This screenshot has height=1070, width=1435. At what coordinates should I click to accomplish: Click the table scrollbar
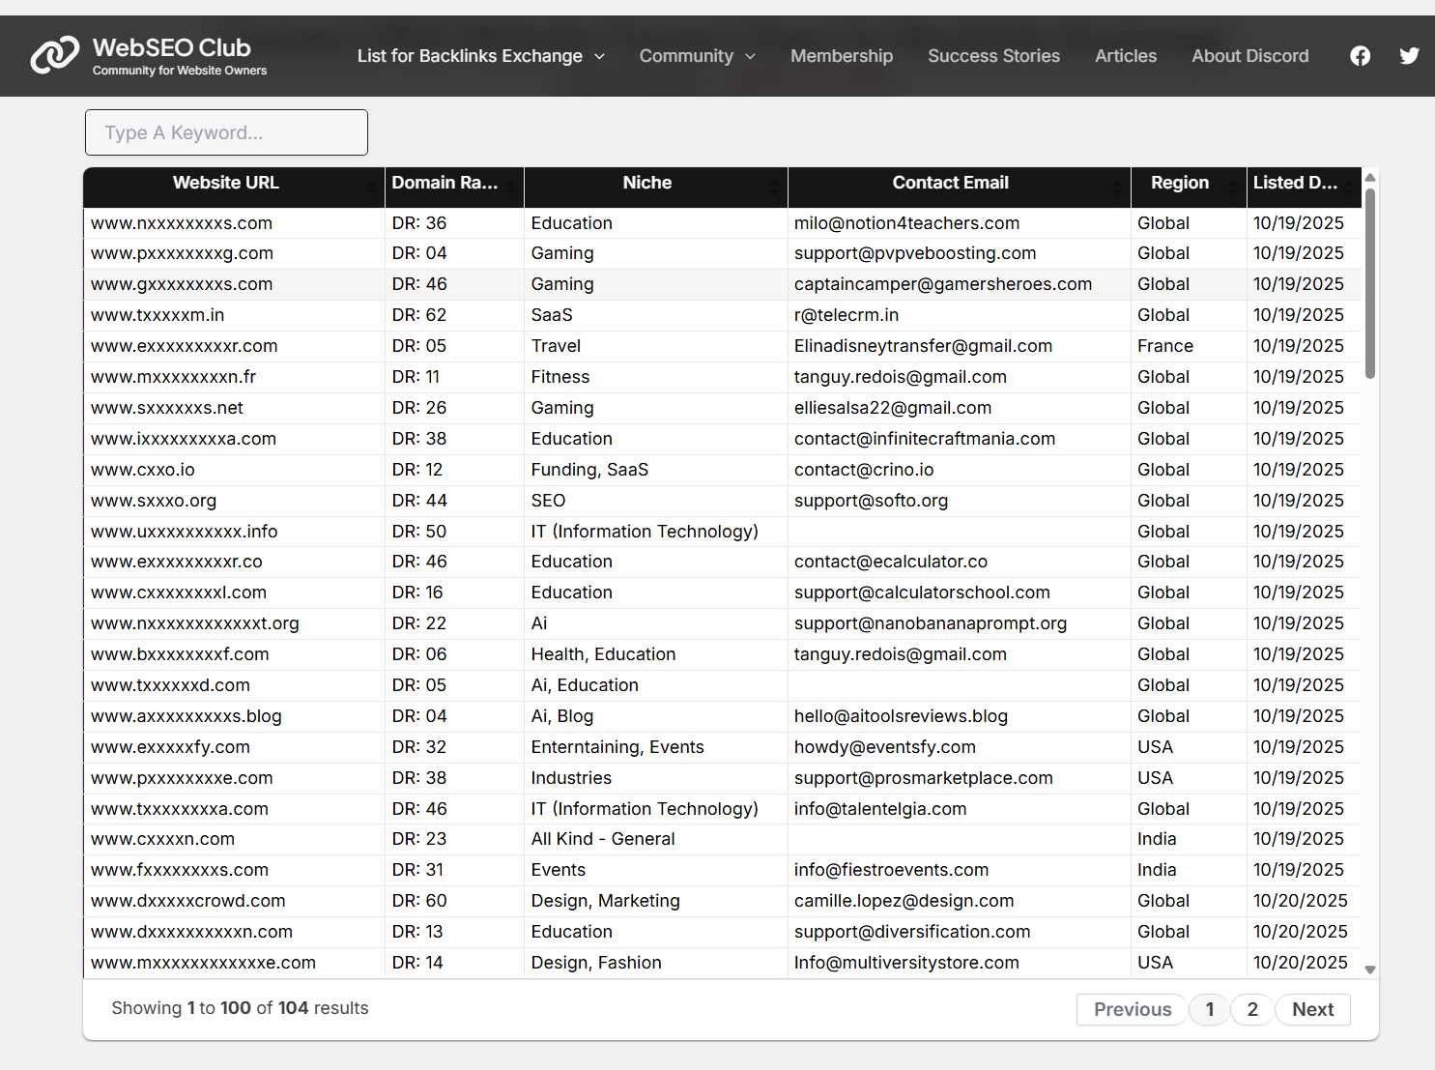click(x=1370, y=275)
